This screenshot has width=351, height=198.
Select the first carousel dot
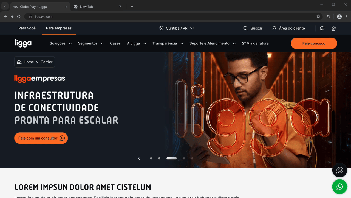151,158
